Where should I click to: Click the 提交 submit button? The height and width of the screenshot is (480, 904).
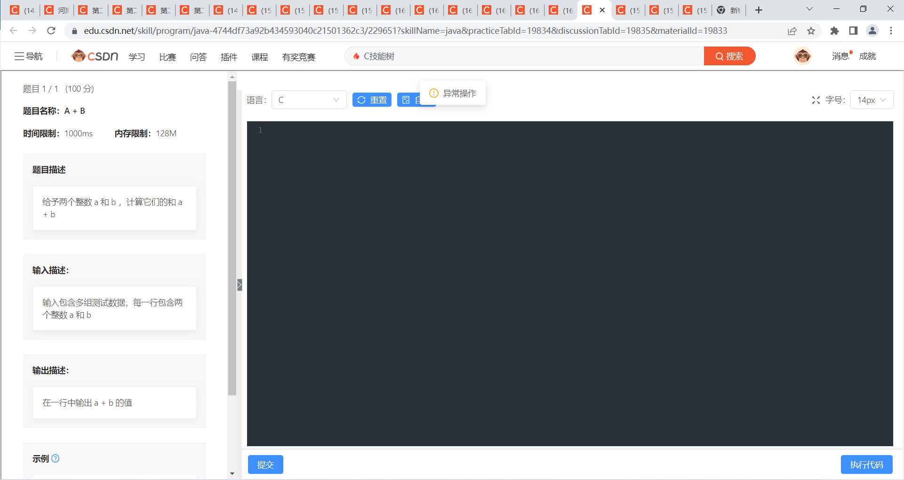tap(265, 464)
